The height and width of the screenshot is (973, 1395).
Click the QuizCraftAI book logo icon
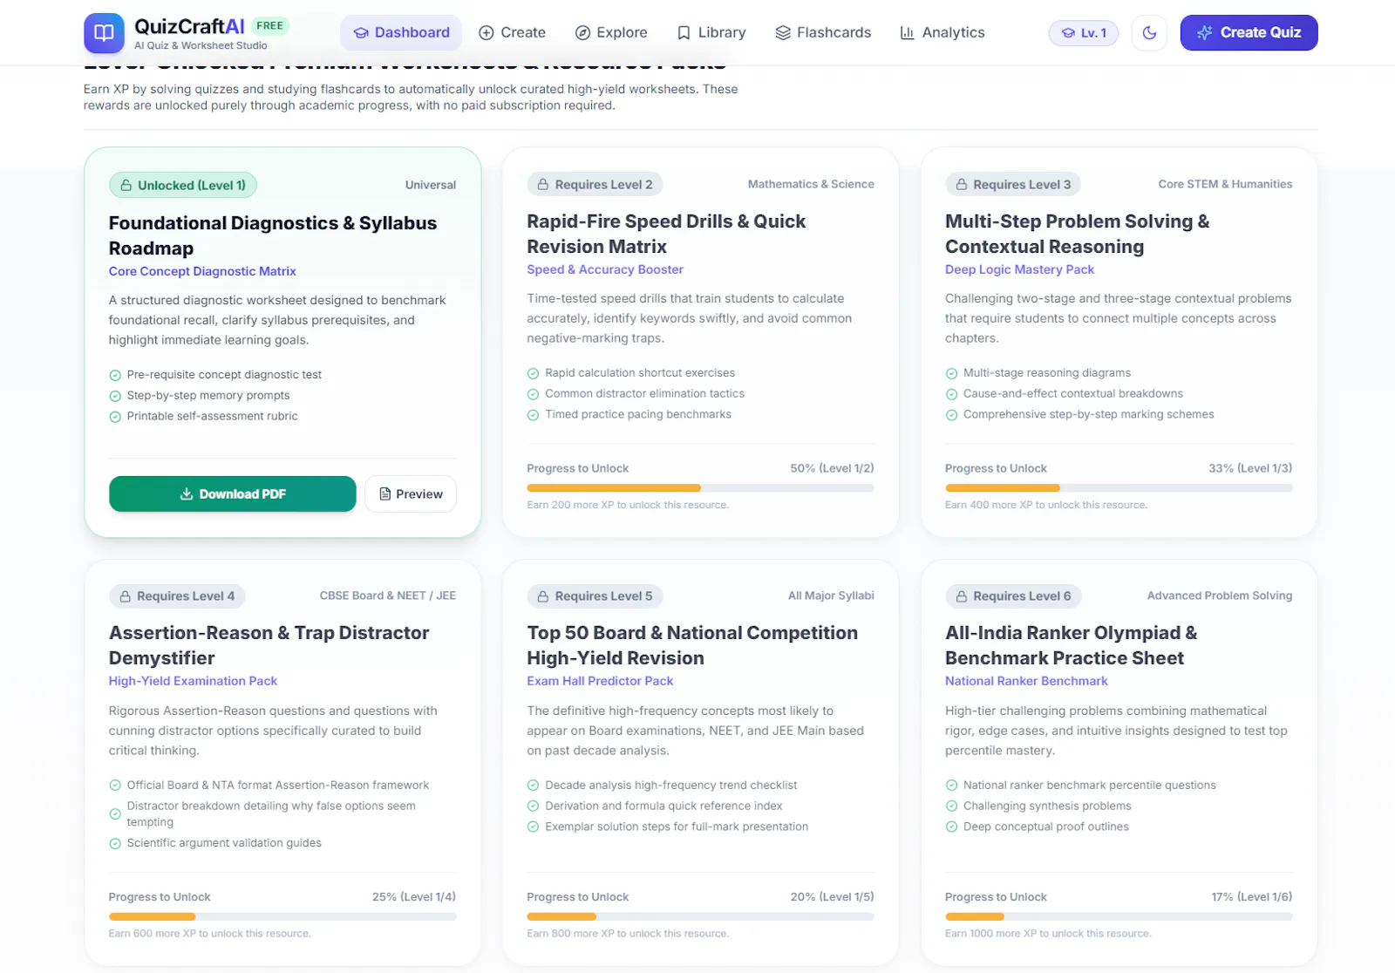point(104,33)
